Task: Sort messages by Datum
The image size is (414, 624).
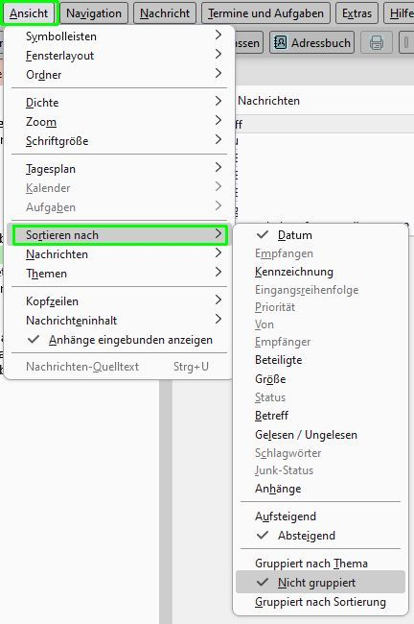Action: pyautogui.click(x=320, y=235)
